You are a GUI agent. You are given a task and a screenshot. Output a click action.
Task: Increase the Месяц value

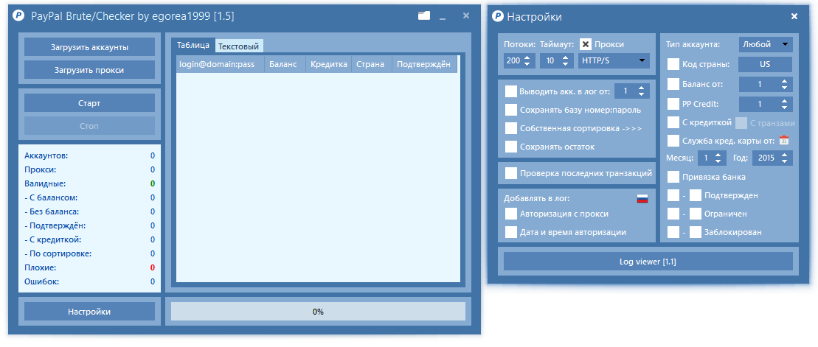pyautogui.click(x=718, y=155)
